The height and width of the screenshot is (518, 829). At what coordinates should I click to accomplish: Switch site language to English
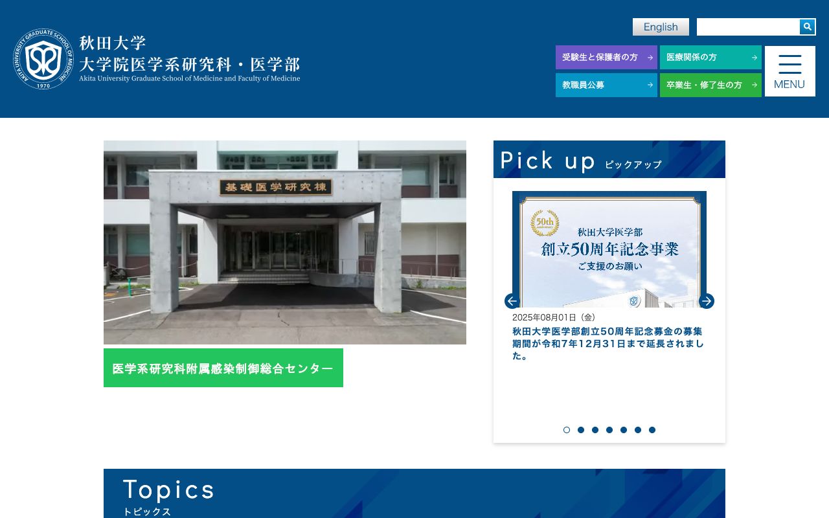[661, 27]
